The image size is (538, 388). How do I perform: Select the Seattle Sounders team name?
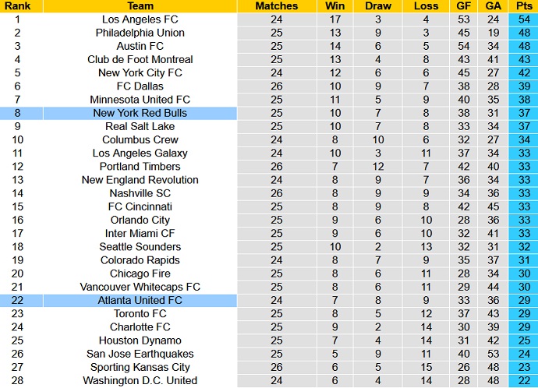tap(140, 247)
